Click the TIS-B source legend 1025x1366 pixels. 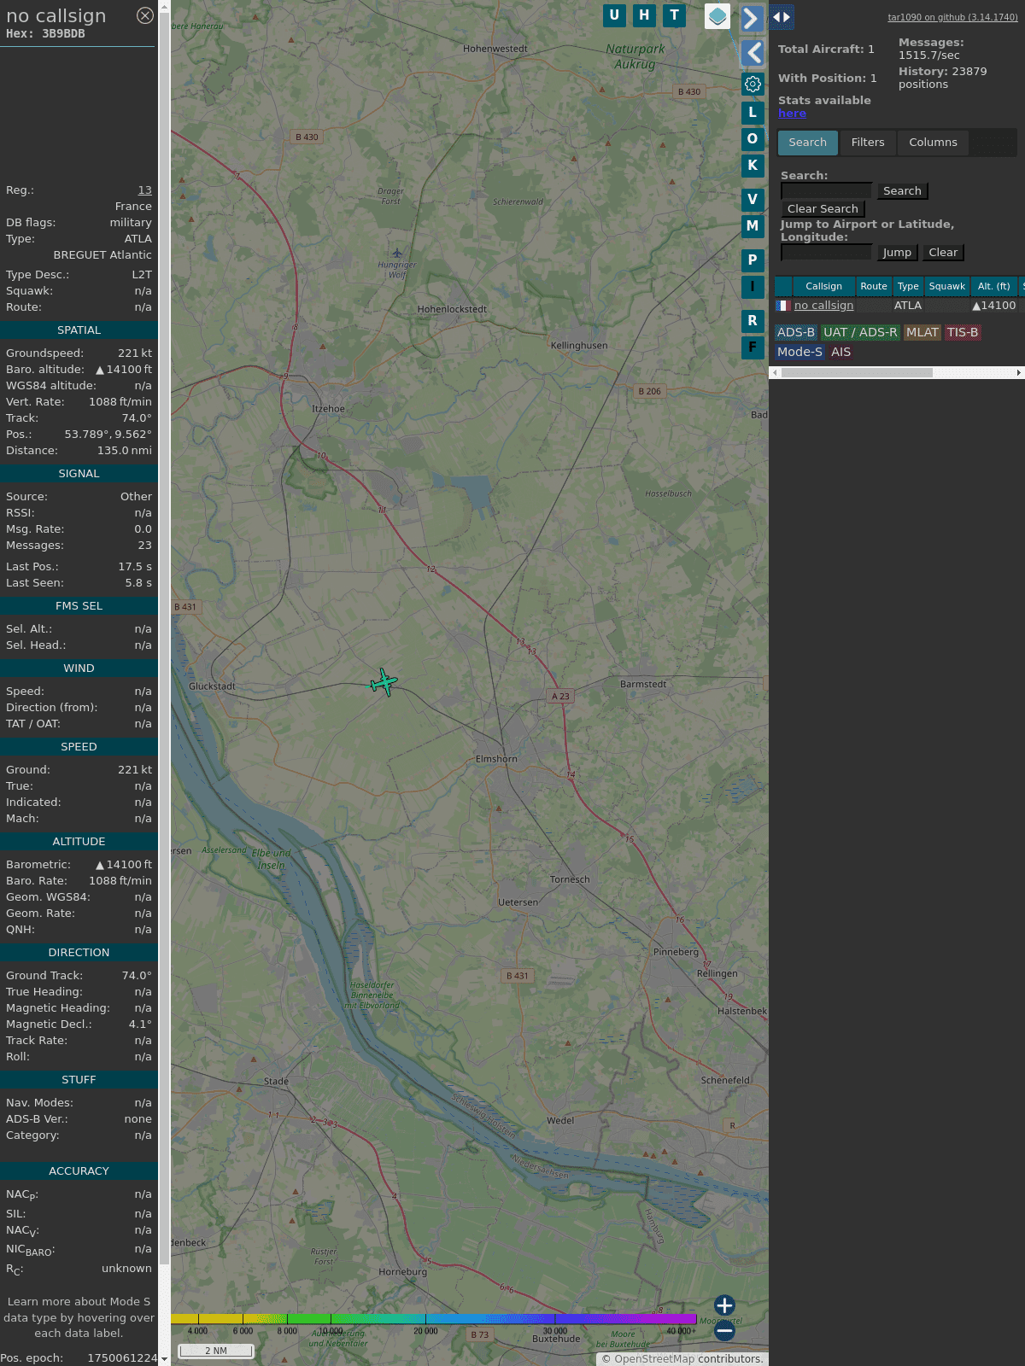(x=963, y=333)
